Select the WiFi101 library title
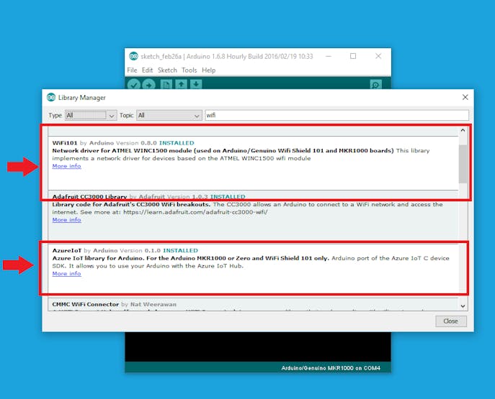 click(x=65, y=143)
